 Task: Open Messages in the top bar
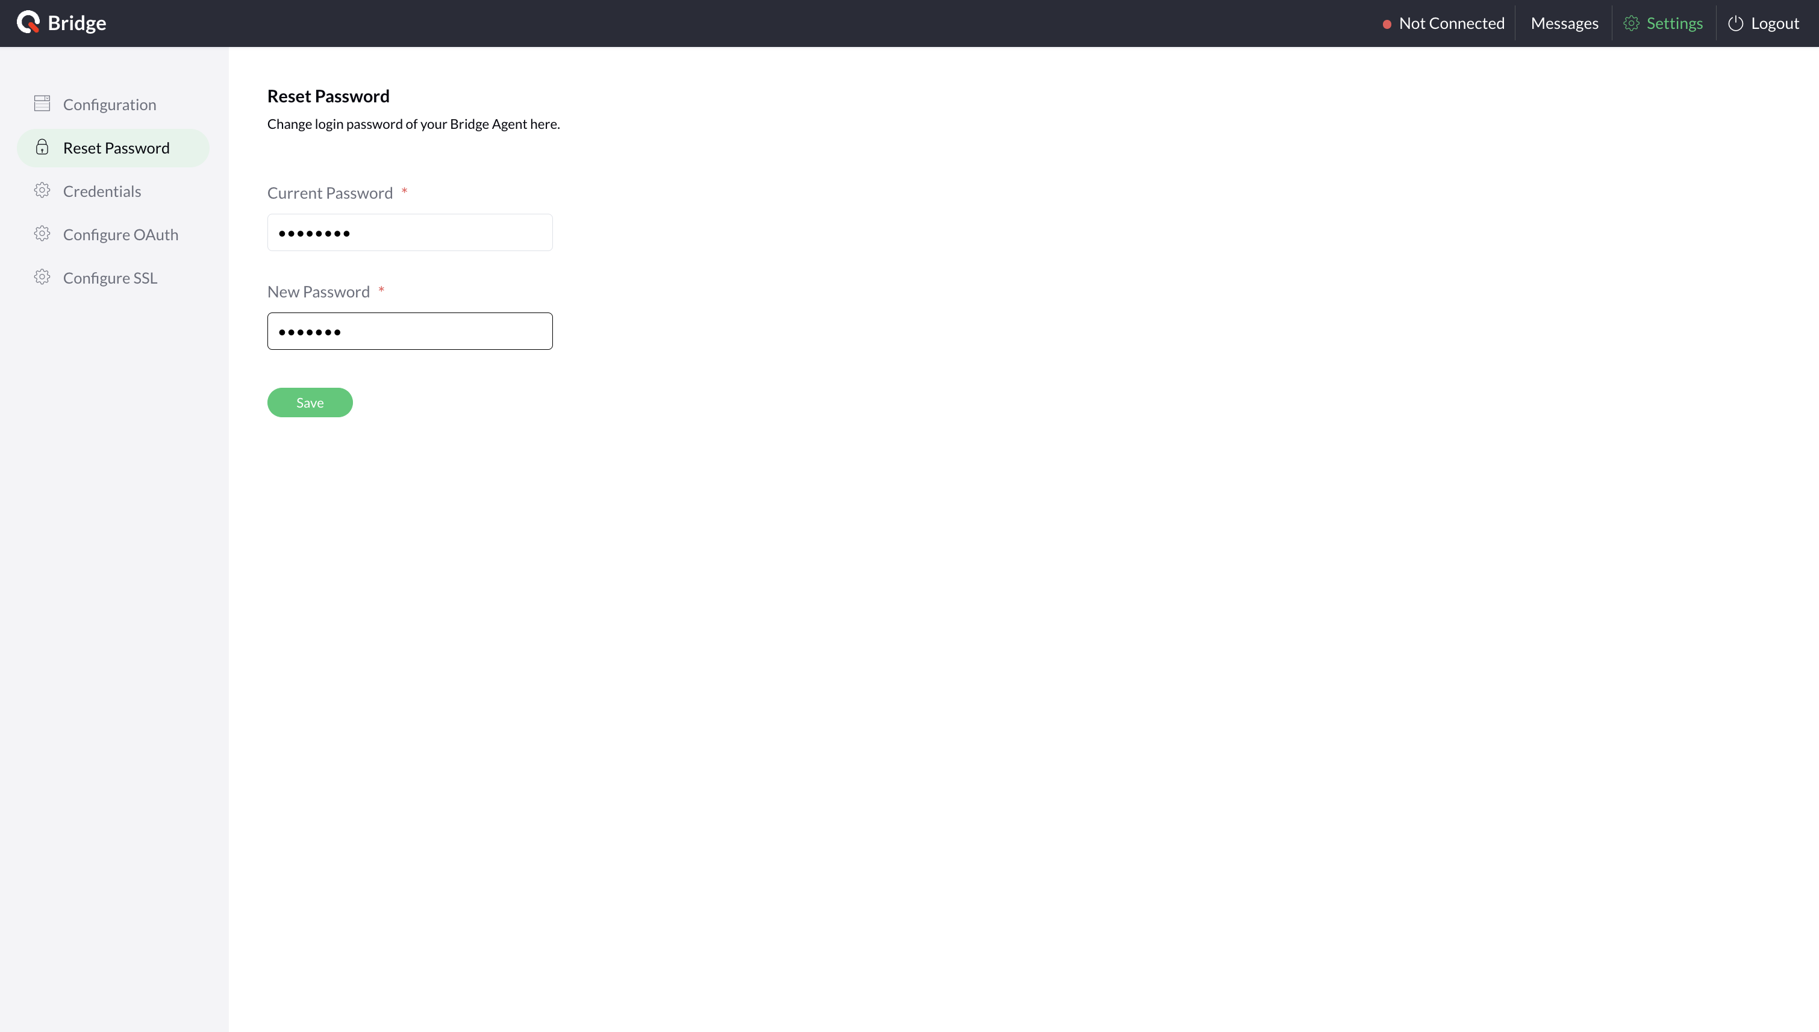point(1564,23)
